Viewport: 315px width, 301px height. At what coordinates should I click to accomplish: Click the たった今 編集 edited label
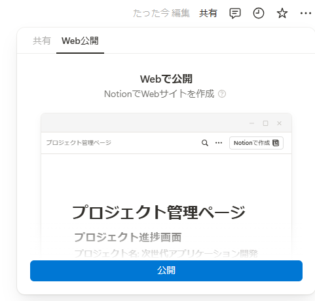[161, 13]
